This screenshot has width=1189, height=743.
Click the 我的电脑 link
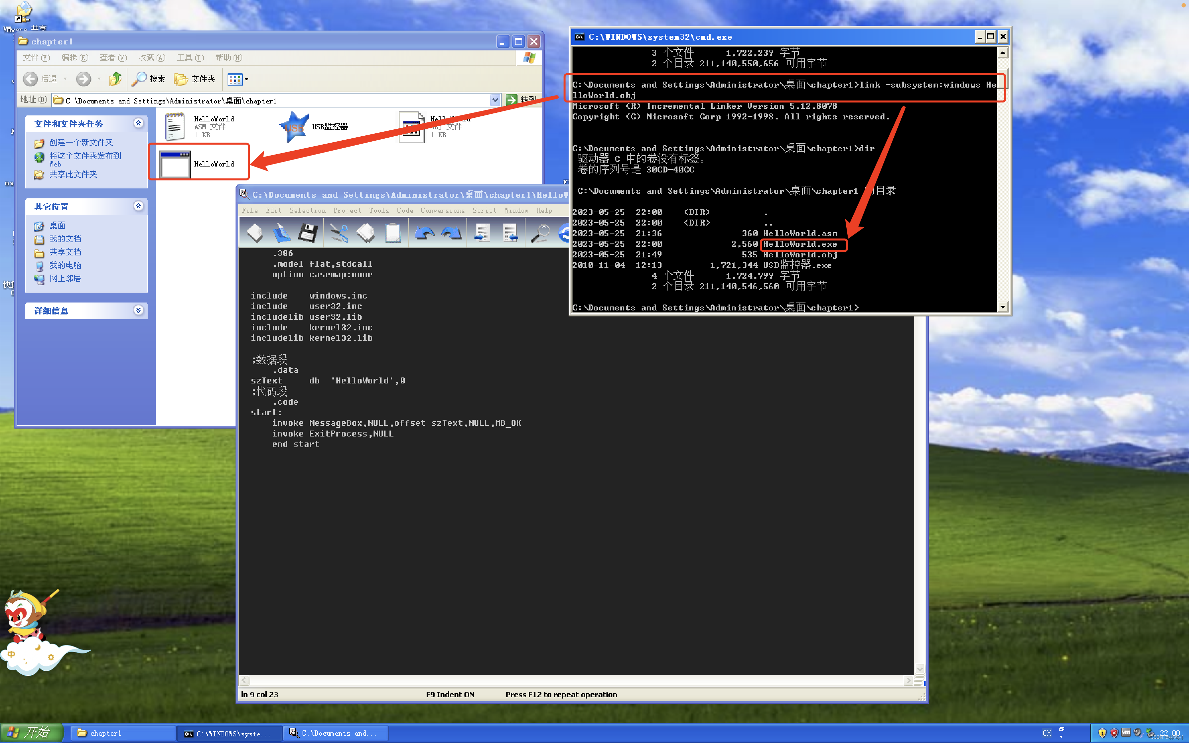65,265
